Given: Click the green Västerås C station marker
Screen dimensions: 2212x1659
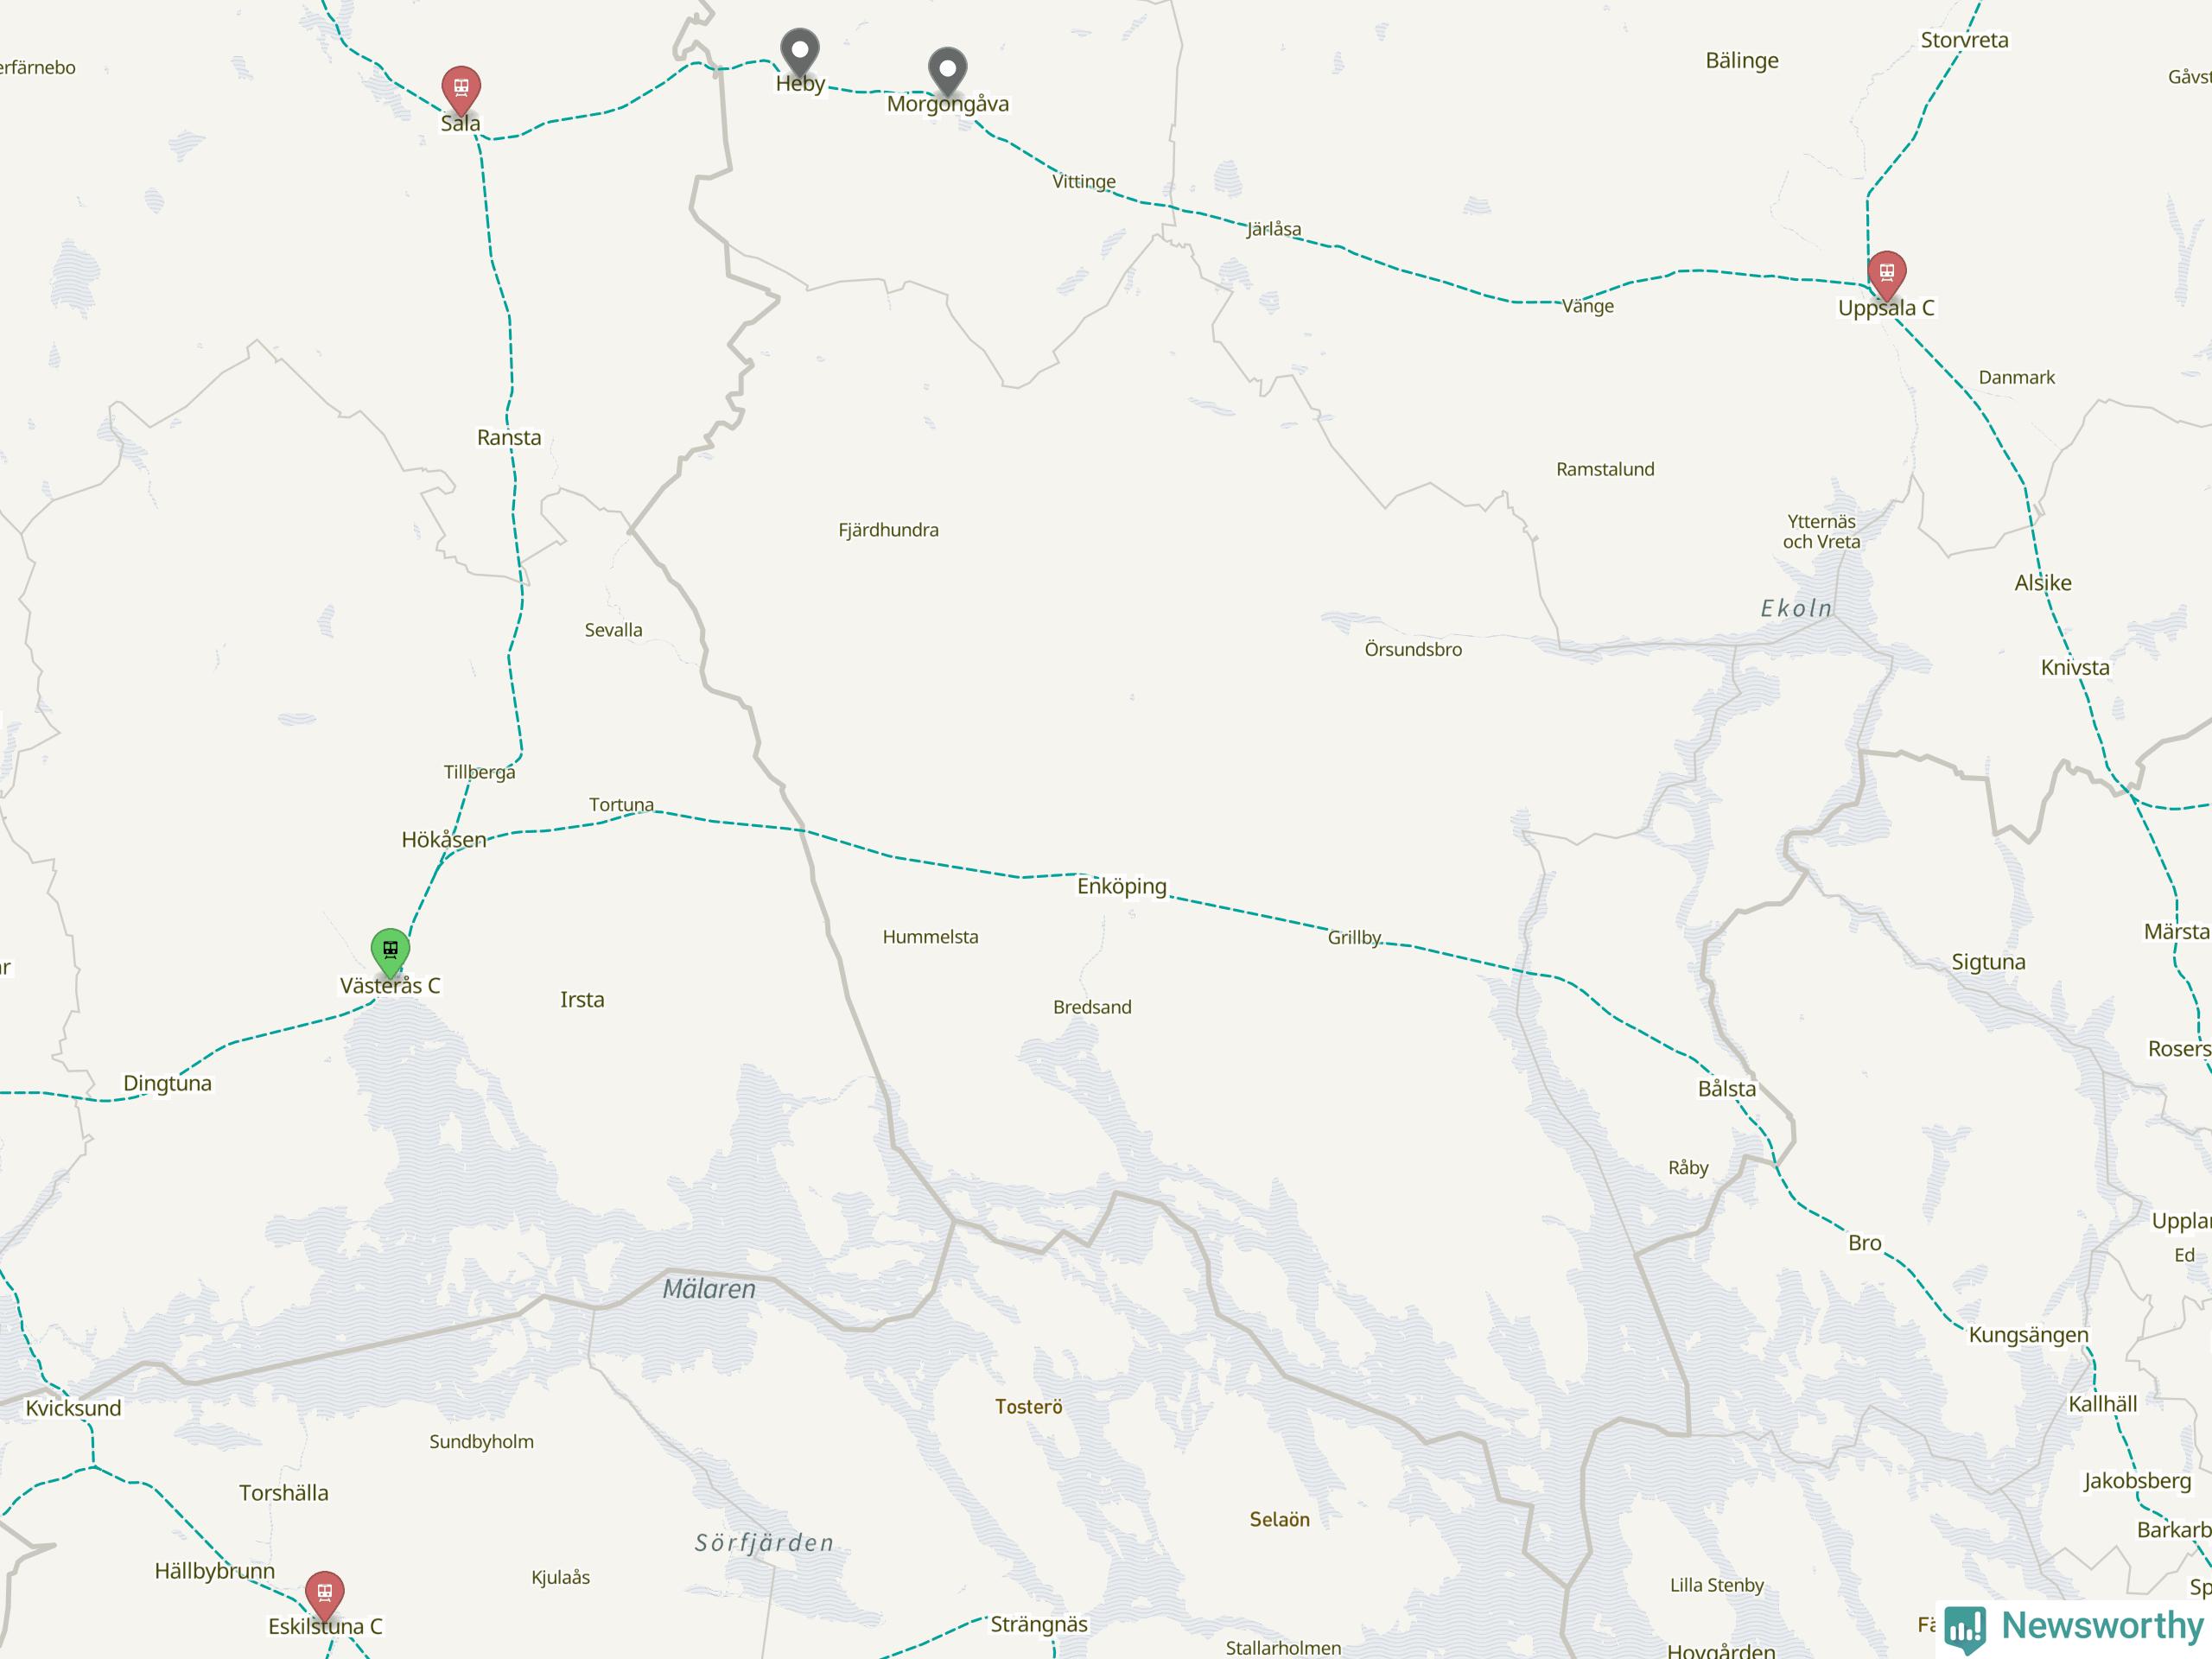Looking at the screenshot, I should (390, 952).
